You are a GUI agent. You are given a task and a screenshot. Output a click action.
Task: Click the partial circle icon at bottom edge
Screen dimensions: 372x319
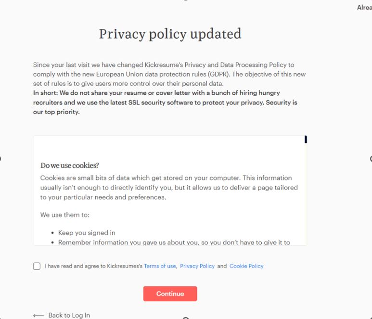(x=186, y=318)
